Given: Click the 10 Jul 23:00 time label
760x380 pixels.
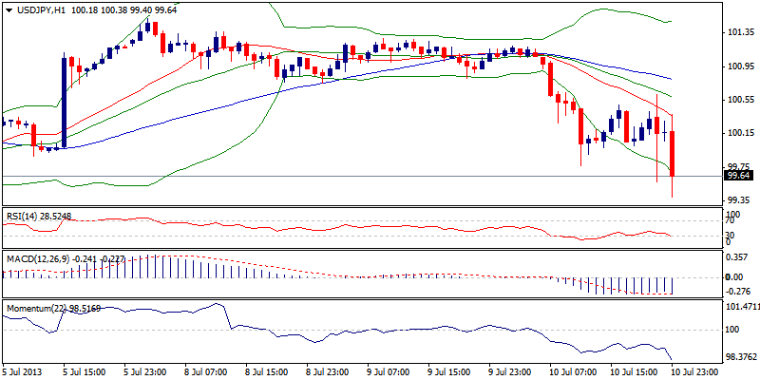Looking at the screenshot, I should point(690,372).
